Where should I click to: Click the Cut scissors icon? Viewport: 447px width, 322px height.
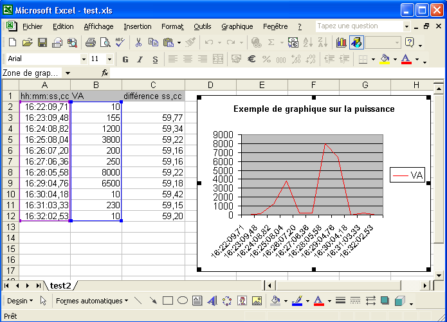point(138,42)
